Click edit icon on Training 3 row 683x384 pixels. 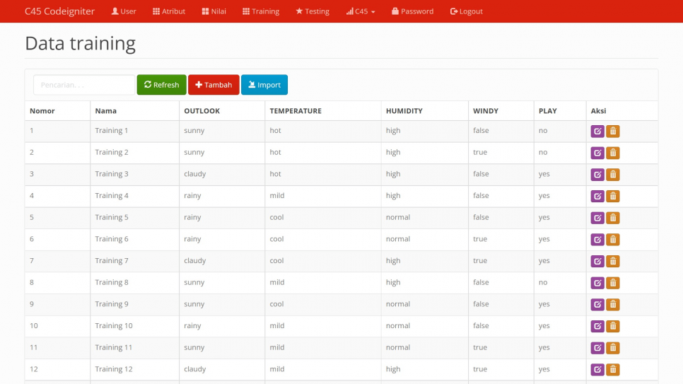click(597, 175)
